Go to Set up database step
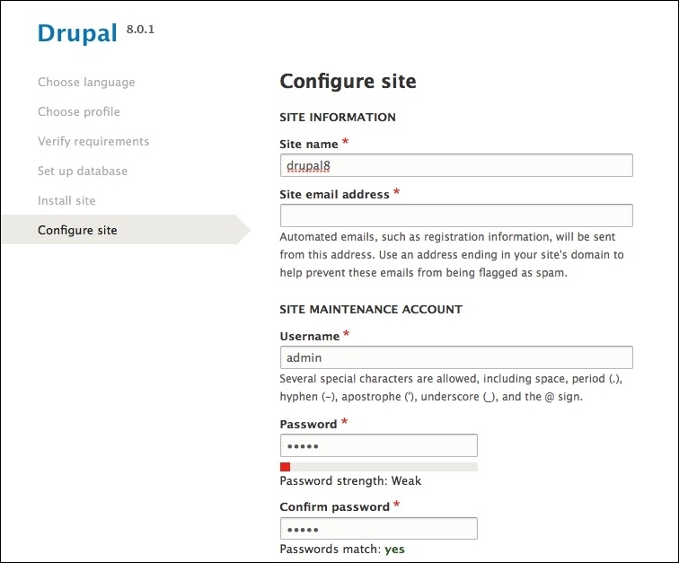 tap(83, 172)
